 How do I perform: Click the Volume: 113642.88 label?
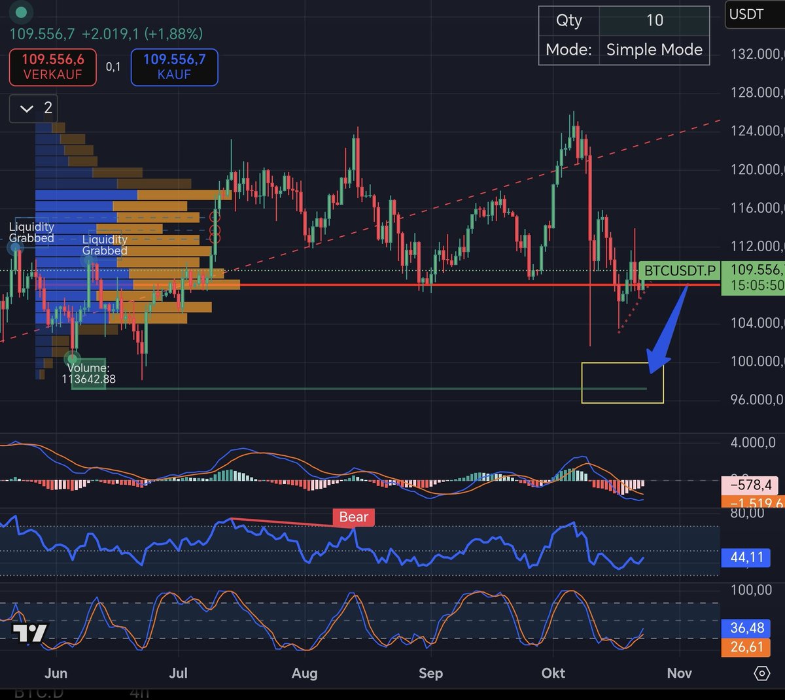tap(88, 374)
